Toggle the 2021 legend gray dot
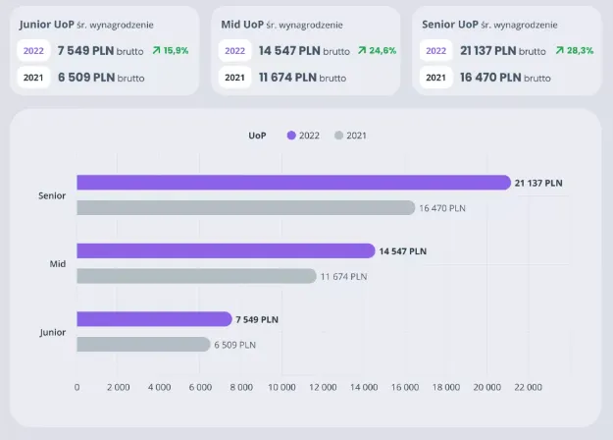The image size is (613, 440). click(338, 136)
